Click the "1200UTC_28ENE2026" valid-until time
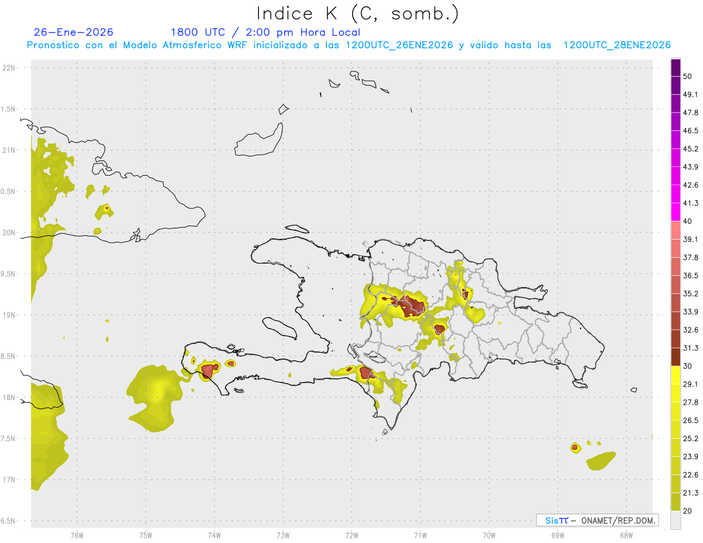 617,45
